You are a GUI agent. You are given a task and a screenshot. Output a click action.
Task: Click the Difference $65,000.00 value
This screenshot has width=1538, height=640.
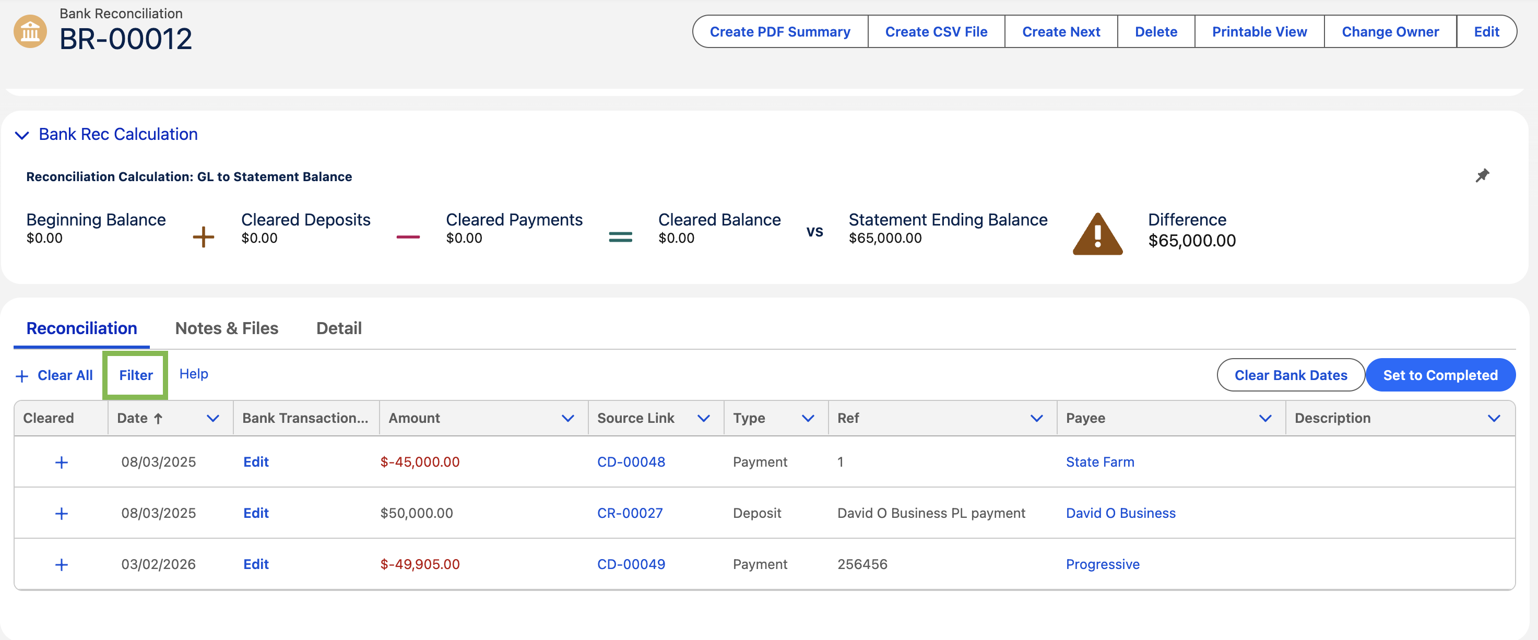pos(1192,241)
